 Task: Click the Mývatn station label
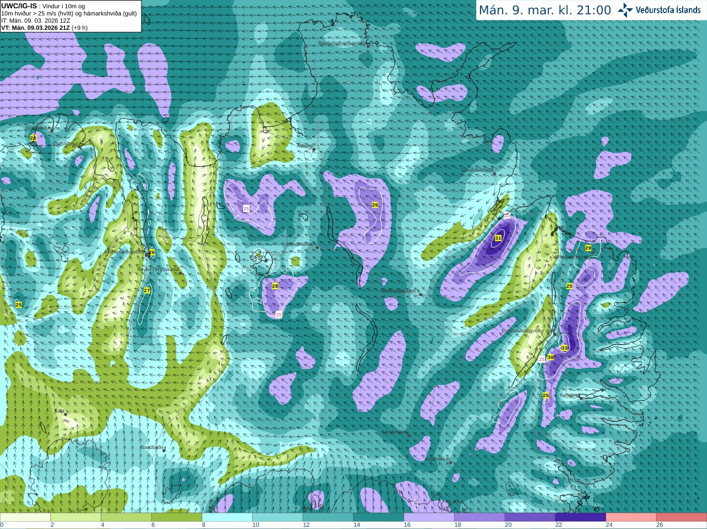pyautogui.click(x=257, y=257)
